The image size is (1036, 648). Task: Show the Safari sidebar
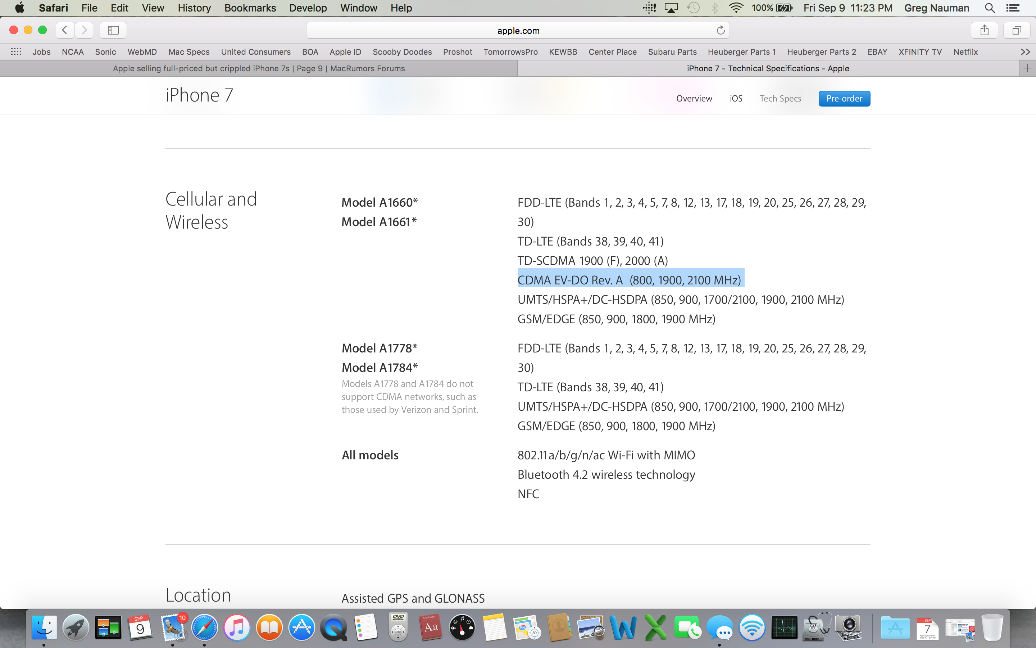[113, 30]
